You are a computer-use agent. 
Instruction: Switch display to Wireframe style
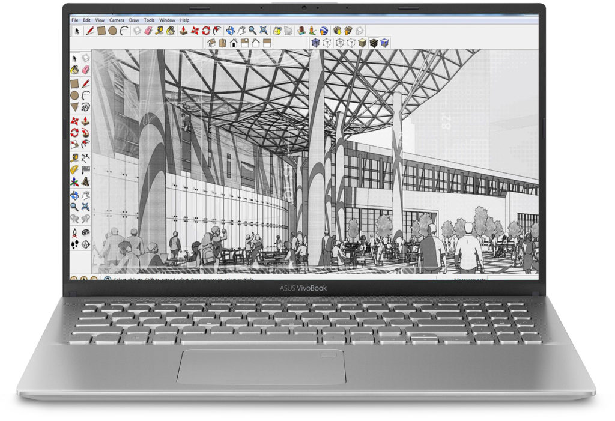coord(339,41)
